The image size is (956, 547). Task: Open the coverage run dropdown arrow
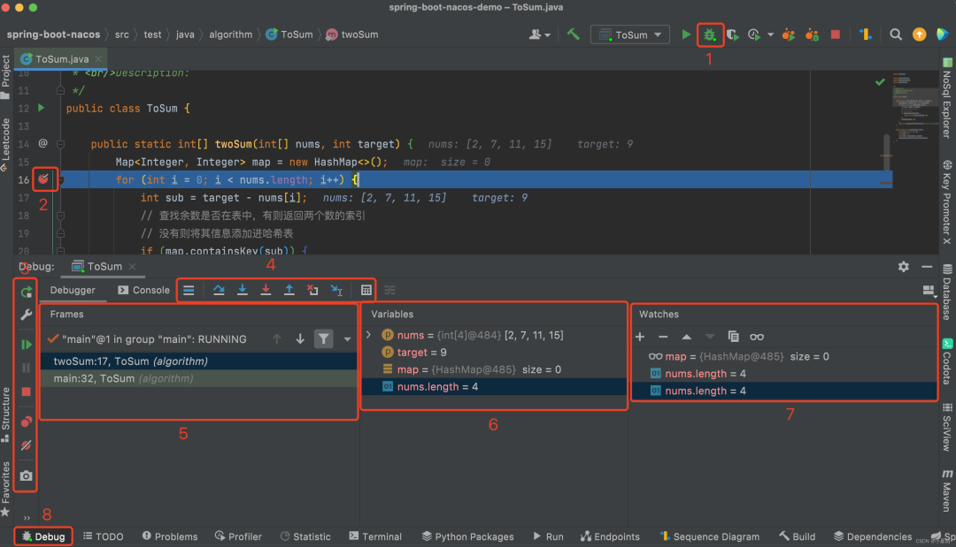769,34
